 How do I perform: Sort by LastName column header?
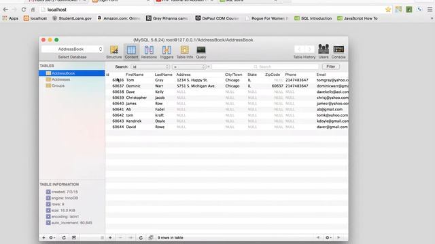point(163,75)
